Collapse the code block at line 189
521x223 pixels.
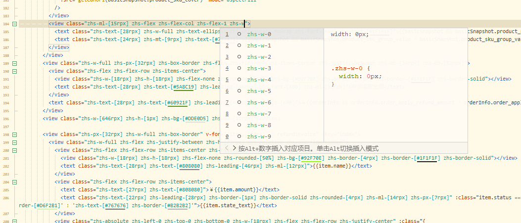[14, 63]
